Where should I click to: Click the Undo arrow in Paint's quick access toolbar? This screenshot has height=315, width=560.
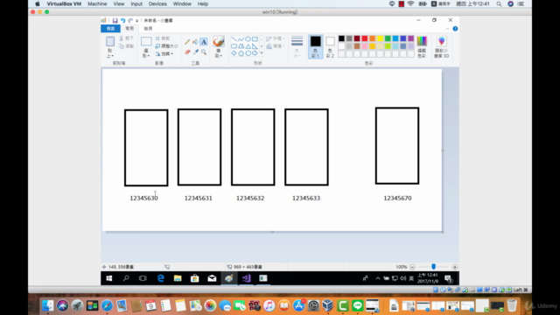(122, 21)
